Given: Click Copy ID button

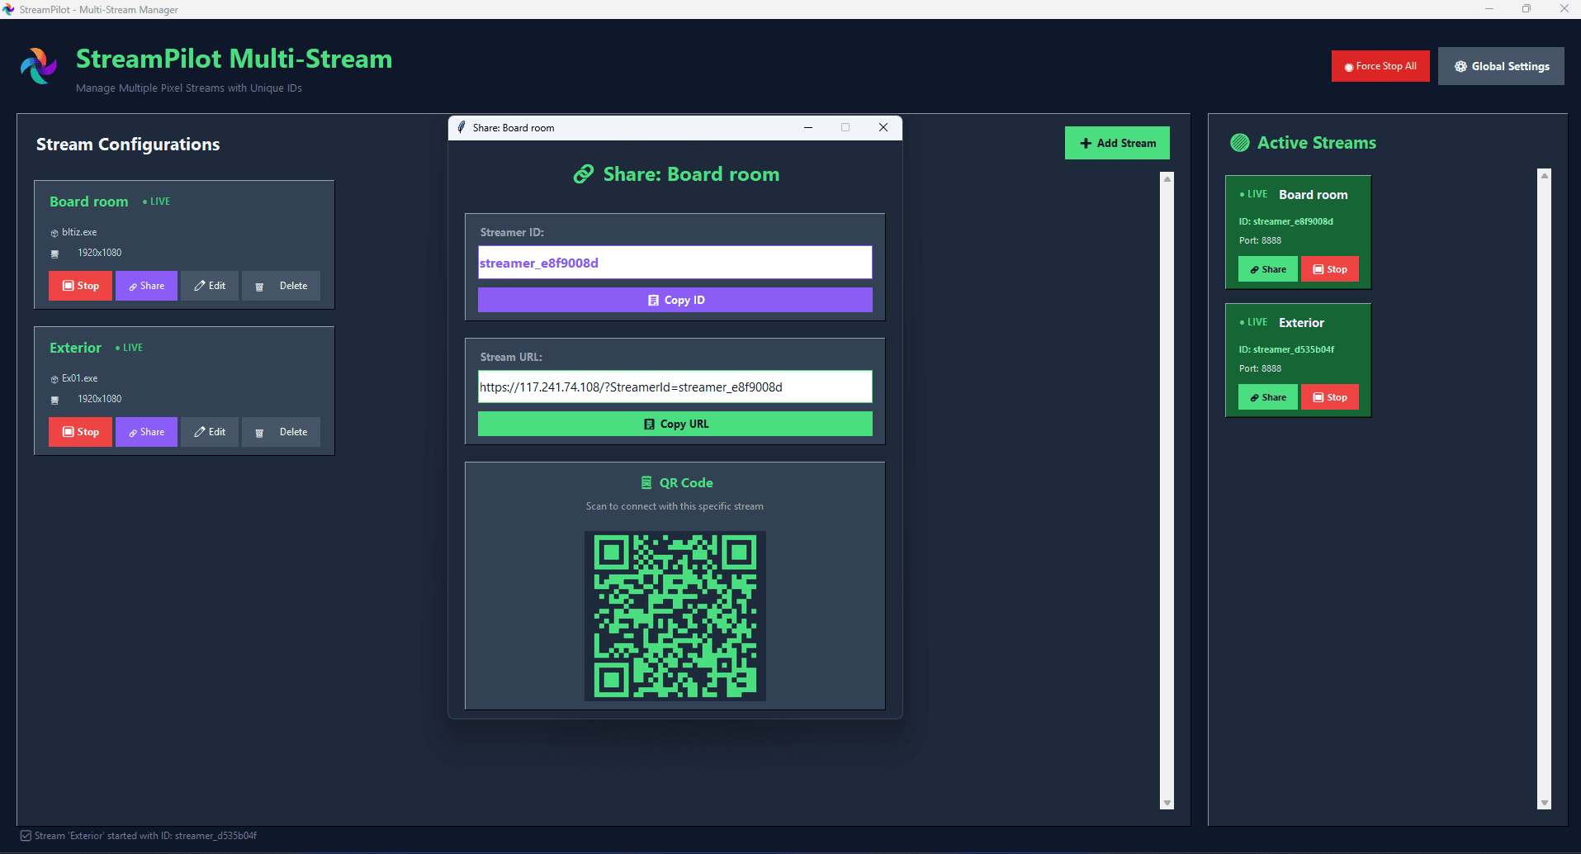Looking at the screenshot, I should click(675, 300).
